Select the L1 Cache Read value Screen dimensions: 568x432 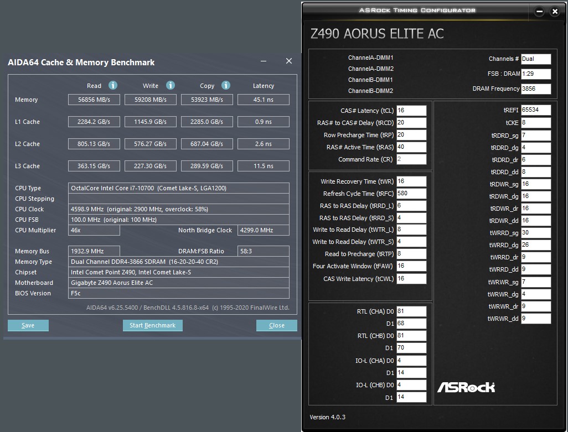tap(94, 122)
